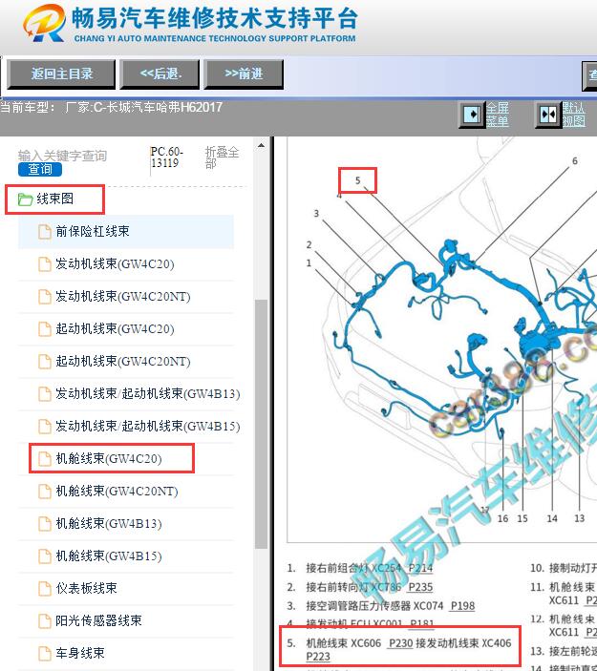
Task: Click the 查询 search button
Action: pos(40,170)
